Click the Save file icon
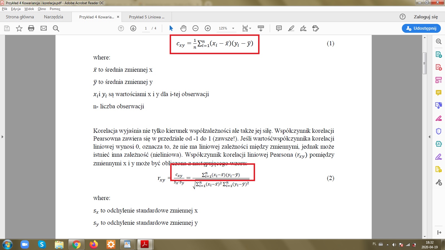445x250 pixels. pos(7,28)
